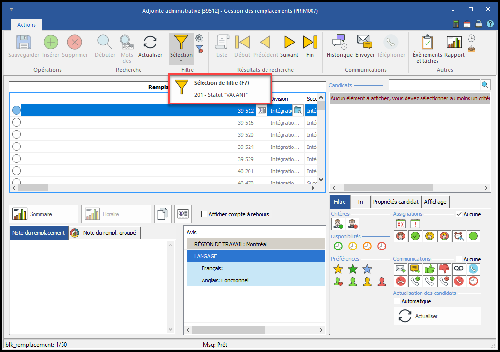
Task: Click the Envoyer envelope icon
Action: tap(364, 43)
